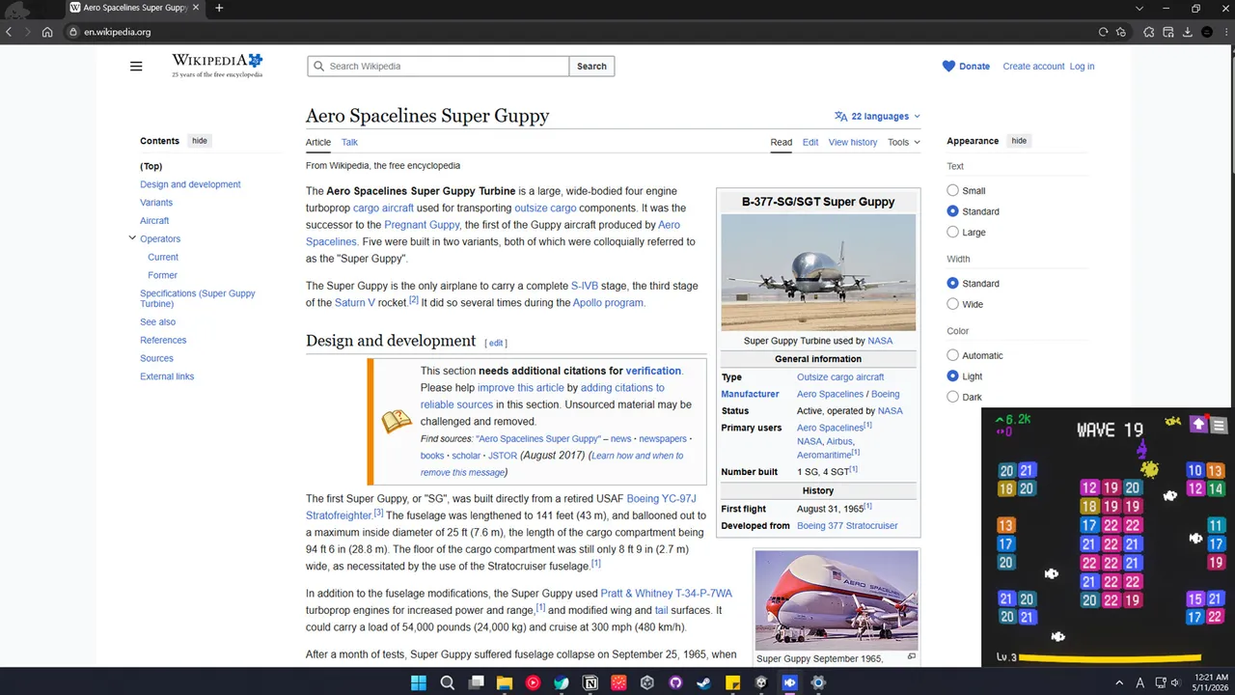Open the View history tab
This screenshot has width=1235, height=695.
tap(853, 142)
